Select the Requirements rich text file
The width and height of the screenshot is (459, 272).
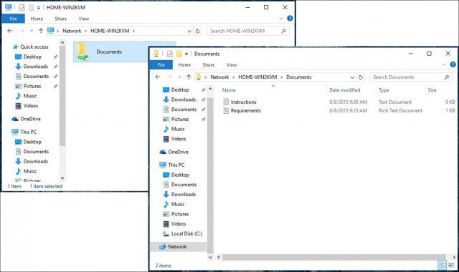[x=245, y=110]
